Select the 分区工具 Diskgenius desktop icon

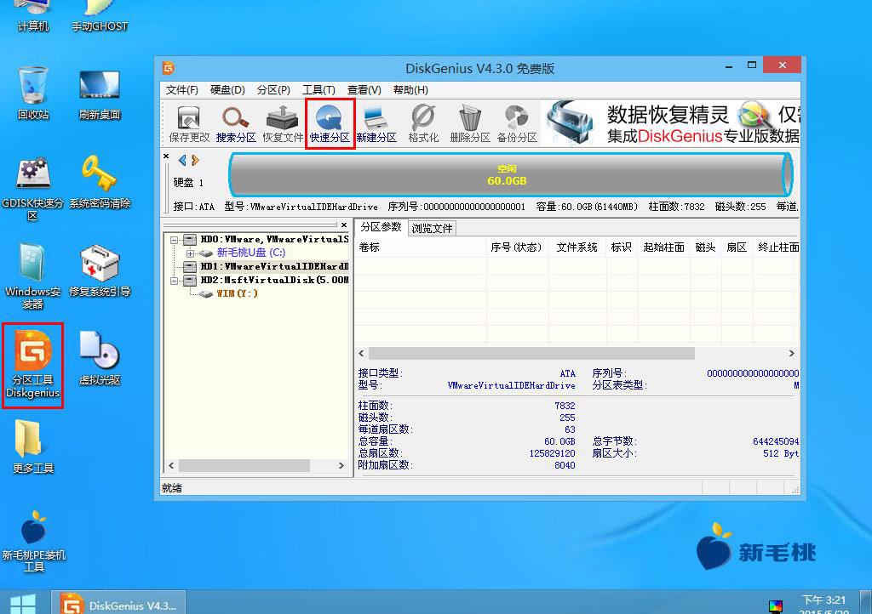coord(33,365)
